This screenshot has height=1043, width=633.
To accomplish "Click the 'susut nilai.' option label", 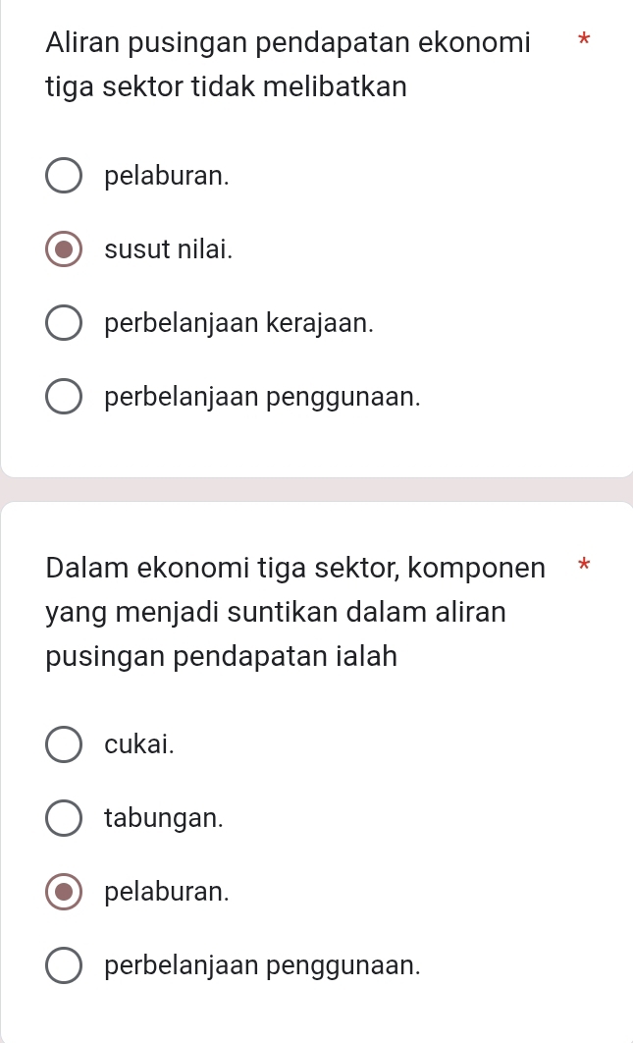I will [x=169, y=249].
